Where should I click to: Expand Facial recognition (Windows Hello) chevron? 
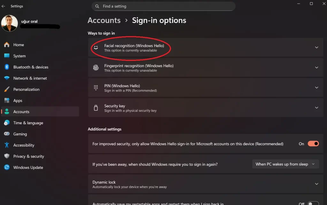tap(316, 48)
